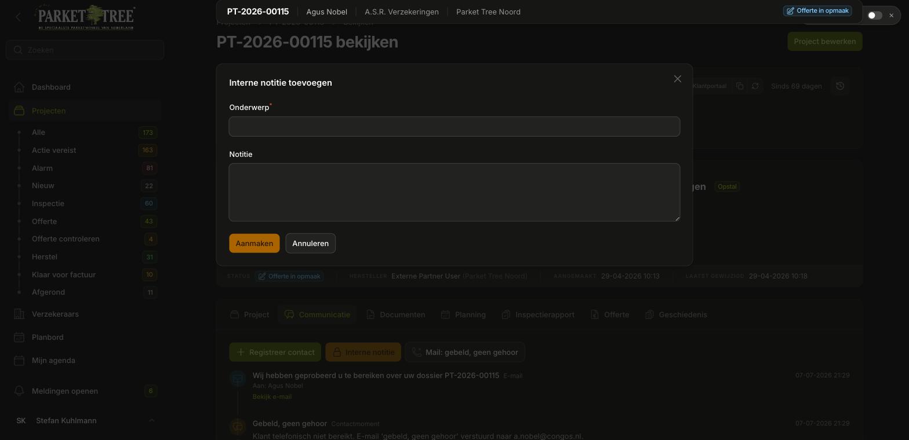This screenshot has width=909, height=440.
Task: Switch to the Communicatie tab
Action: 318,314
